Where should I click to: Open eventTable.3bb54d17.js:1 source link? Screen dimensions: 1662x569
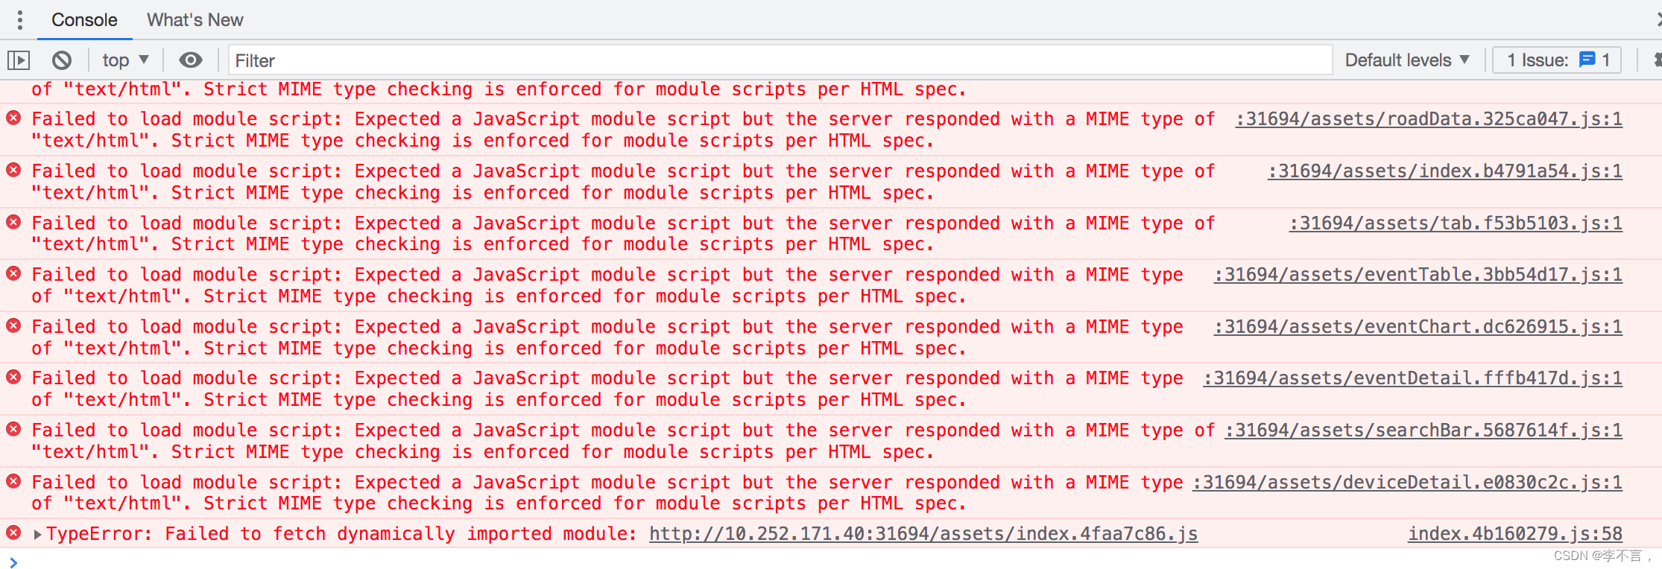(1418, 275)
